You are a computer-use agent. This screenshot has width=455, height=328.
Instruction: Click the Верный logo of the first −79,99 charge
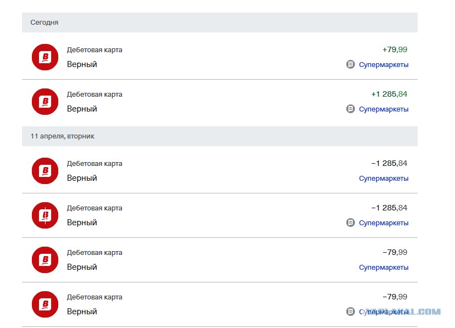coord(45,260)
